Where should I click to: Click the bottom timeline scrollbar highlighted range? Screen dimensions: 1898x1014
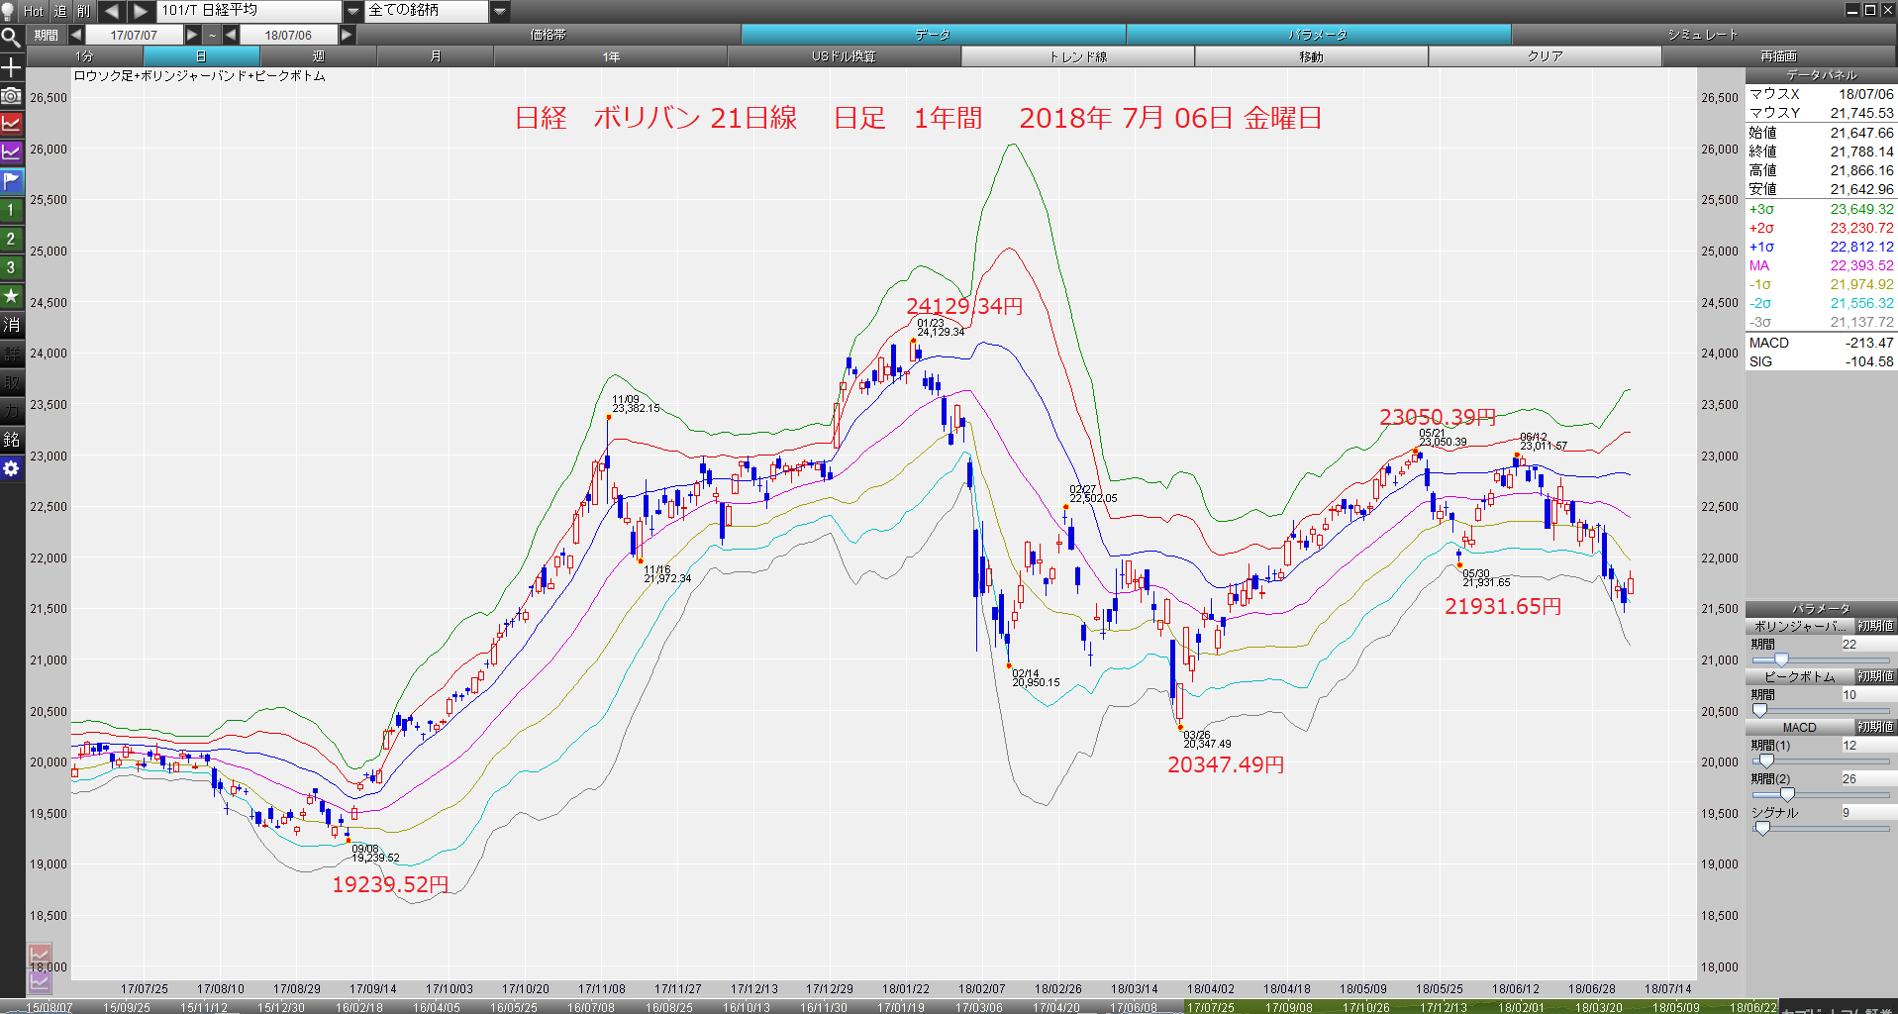coord(1481,1007)
